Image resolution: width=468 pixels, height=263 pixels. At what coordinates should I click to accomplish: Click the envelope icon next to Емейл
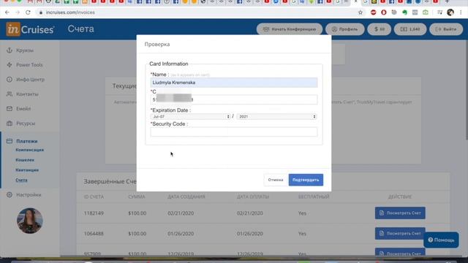[x=10, y=109]
